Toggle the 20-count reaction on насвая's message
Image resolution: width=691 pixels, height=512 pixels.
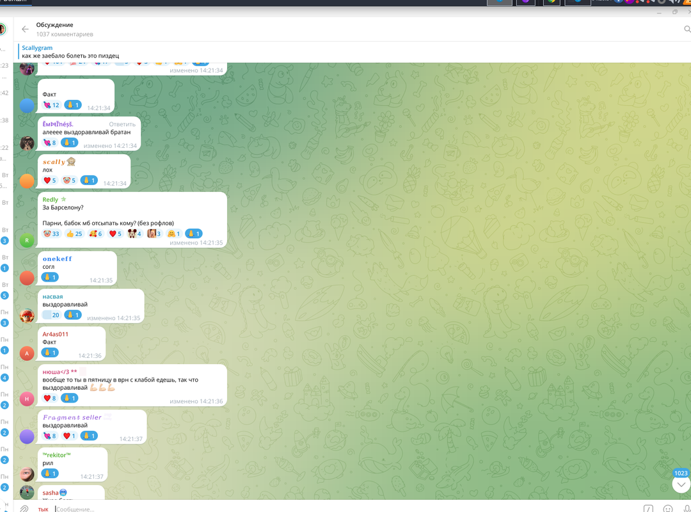pyautogui.click(x=51, y=315)
